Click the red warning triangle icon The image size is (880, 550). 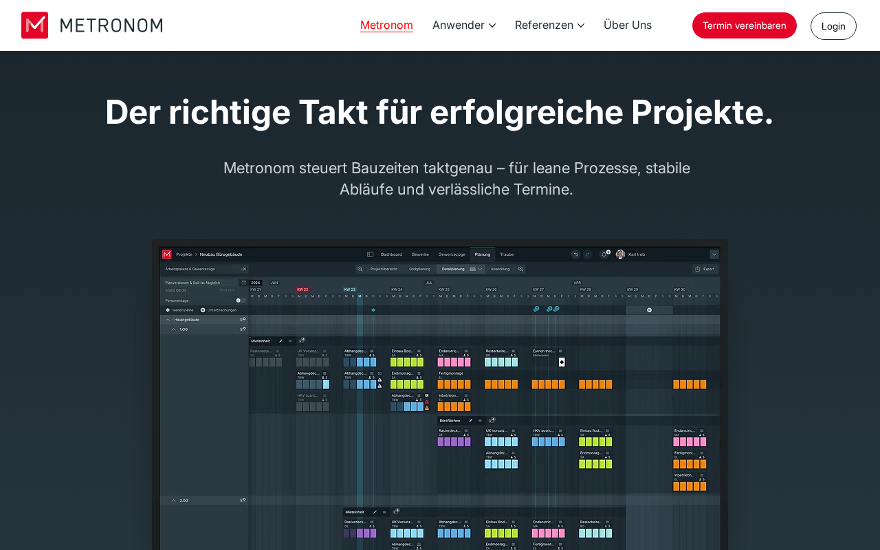[x=427, y=401]
